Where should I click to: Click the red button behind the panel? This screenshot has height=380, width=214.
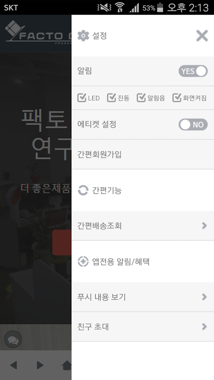pos(62,243)
